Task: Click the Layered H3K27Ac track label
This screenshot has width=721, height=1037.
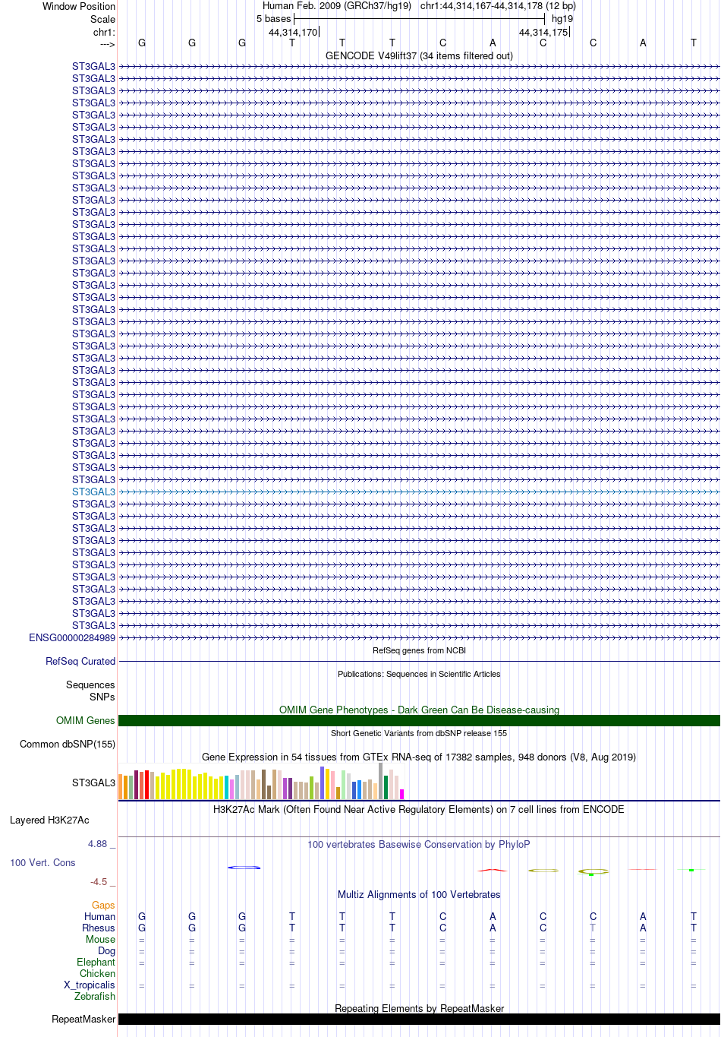Action: click(49, 820)
